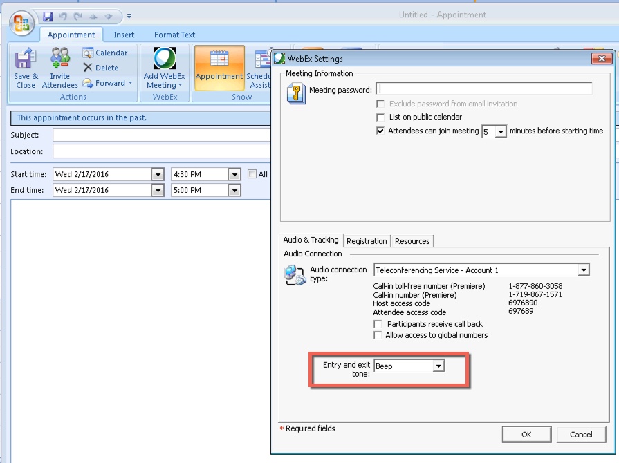Click the Previous Item up arrow
This screenshot has height=463, width=619.
[93, 17]
